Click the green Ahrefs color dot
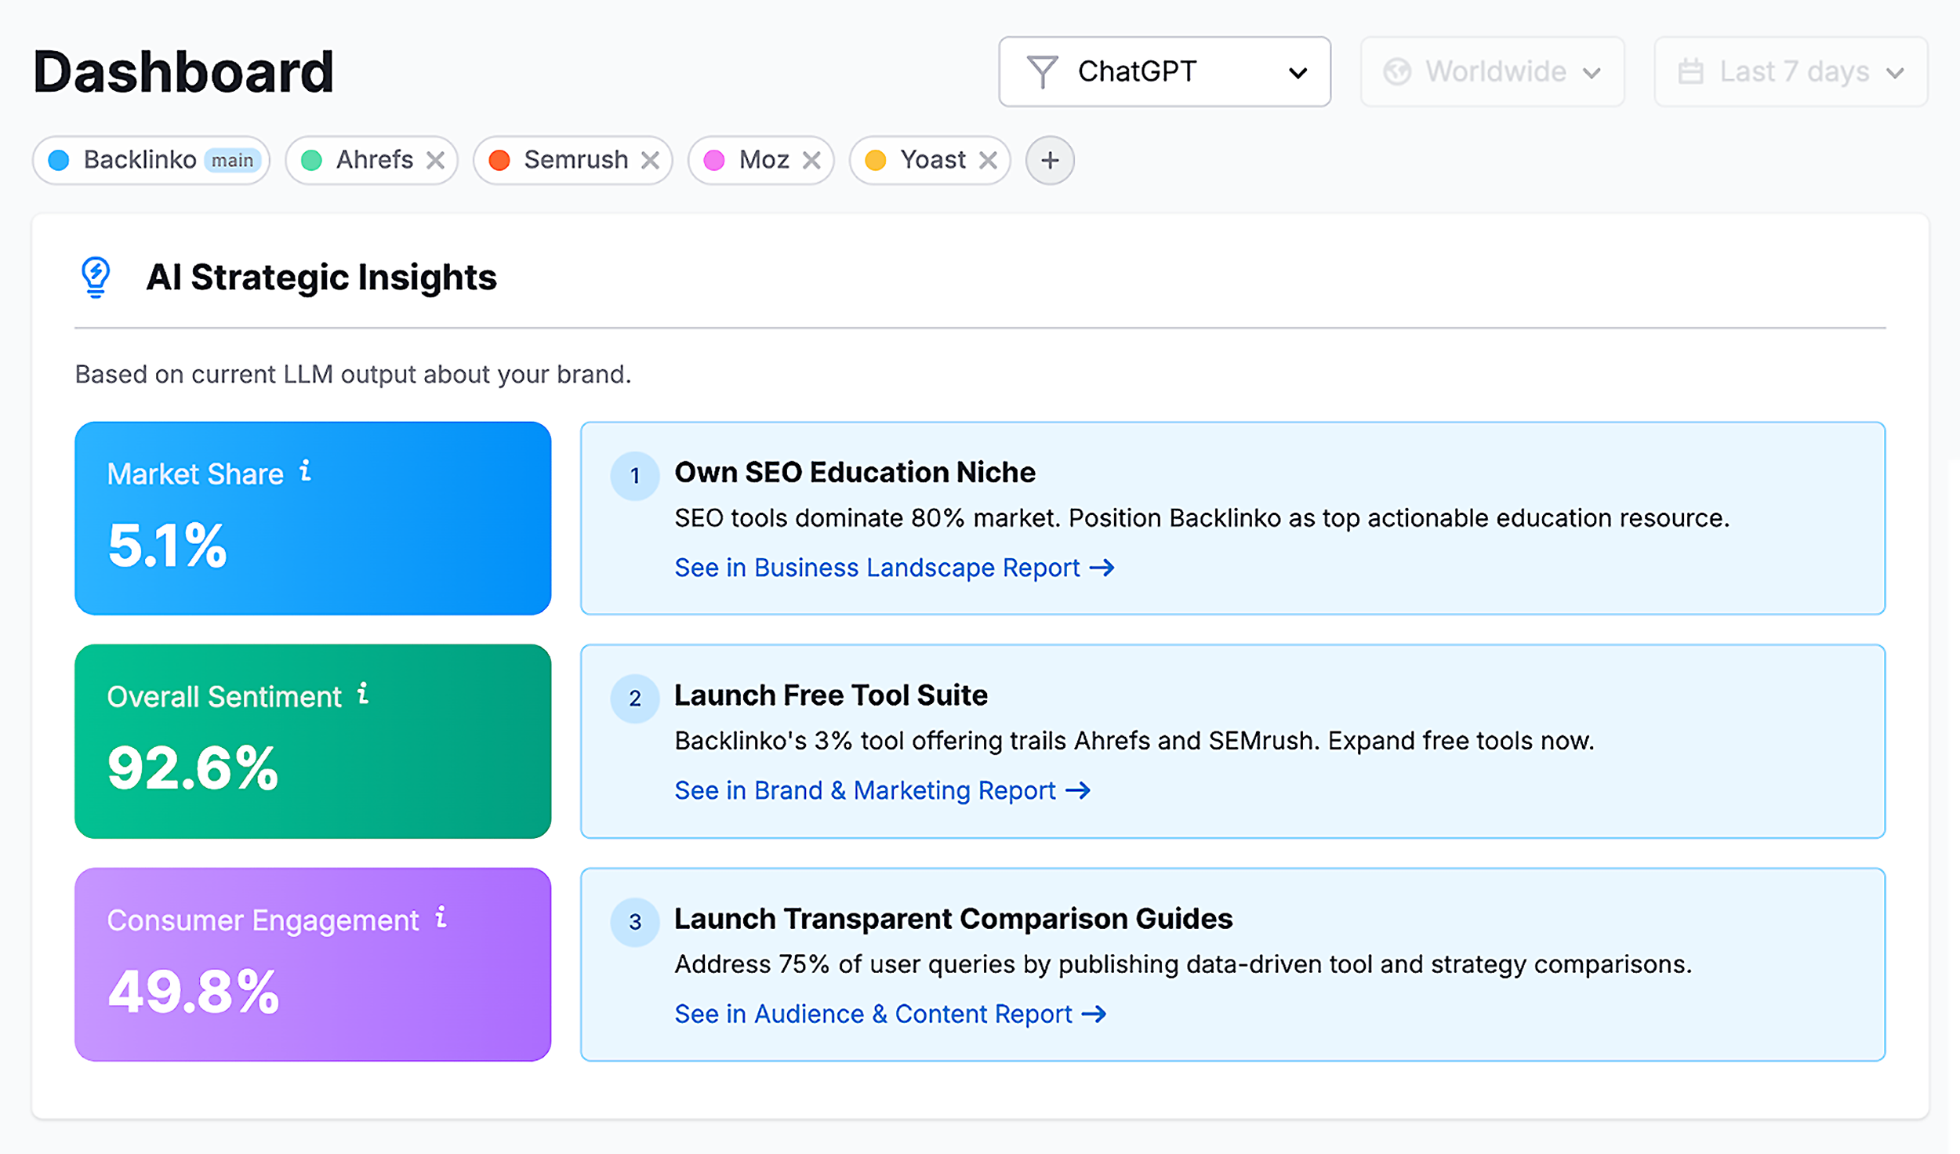The height and width of the screenshot is (1154, 1960). click(x=311, y=160)
